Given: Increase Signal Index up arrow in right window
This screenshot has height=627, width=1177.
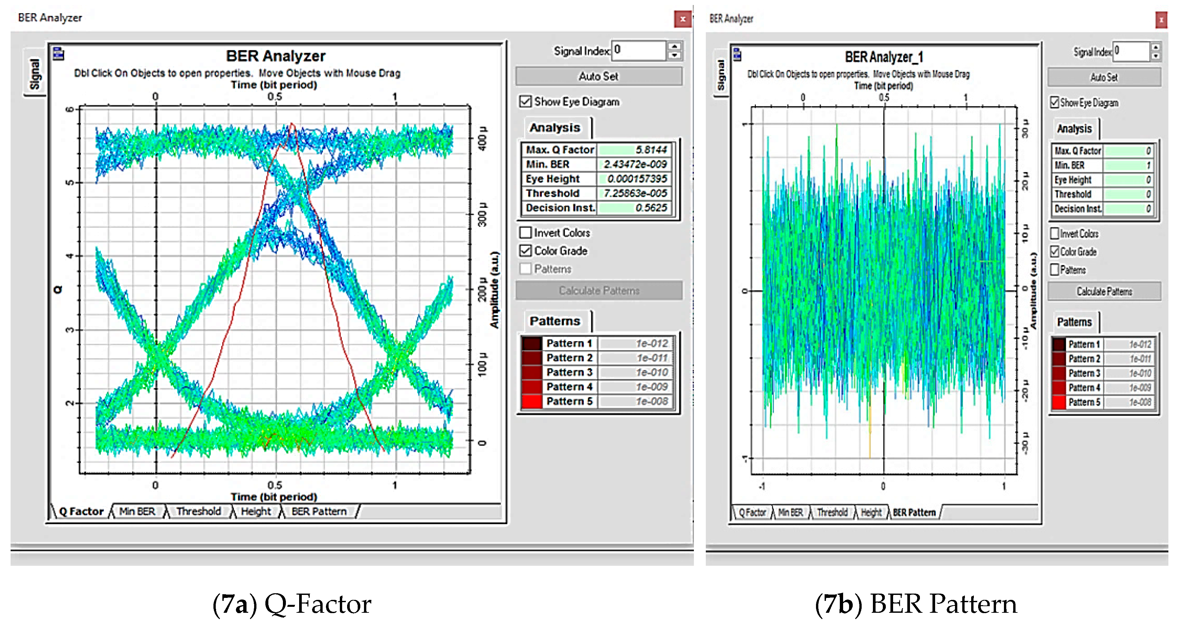Looking at the screenshot, I should coord(1155,48).
